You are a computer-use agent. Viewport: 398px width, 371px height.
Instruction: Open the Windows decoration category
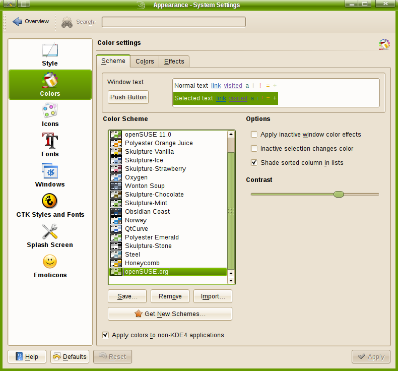[50, 175]
